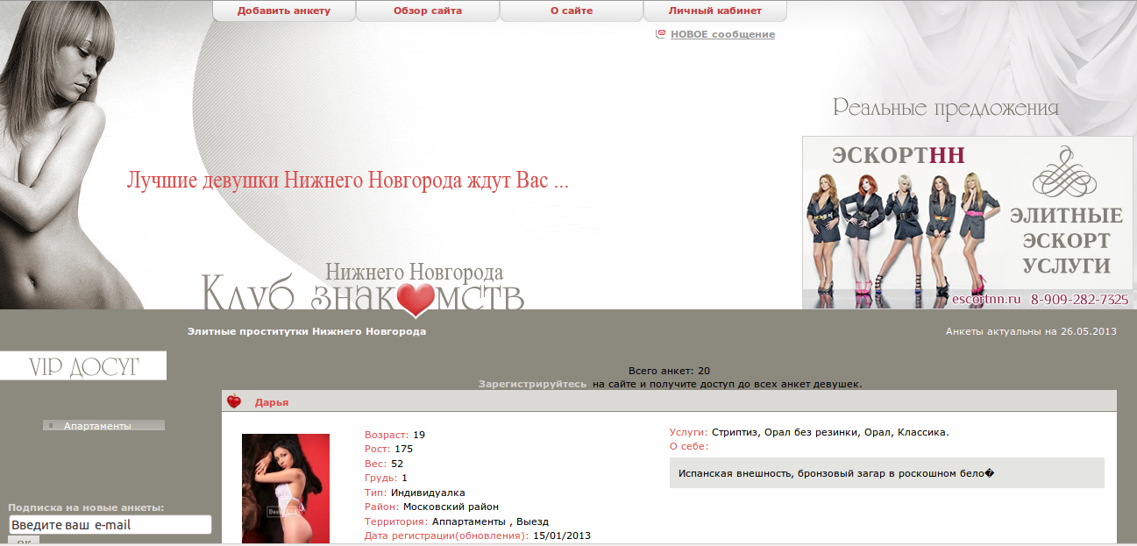The height and width of the screenshot is (546, 1137).
Task: Switch to the Обзор сайта tab
Action: (x=428, y=11)
